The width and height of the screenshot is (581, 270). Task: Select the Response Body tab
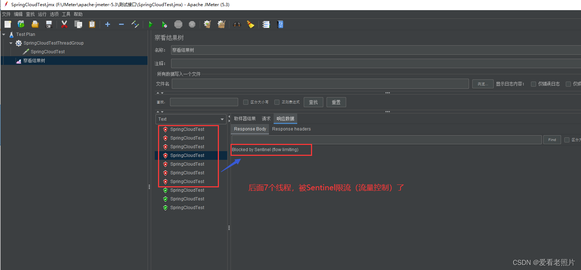click(250, 129)
